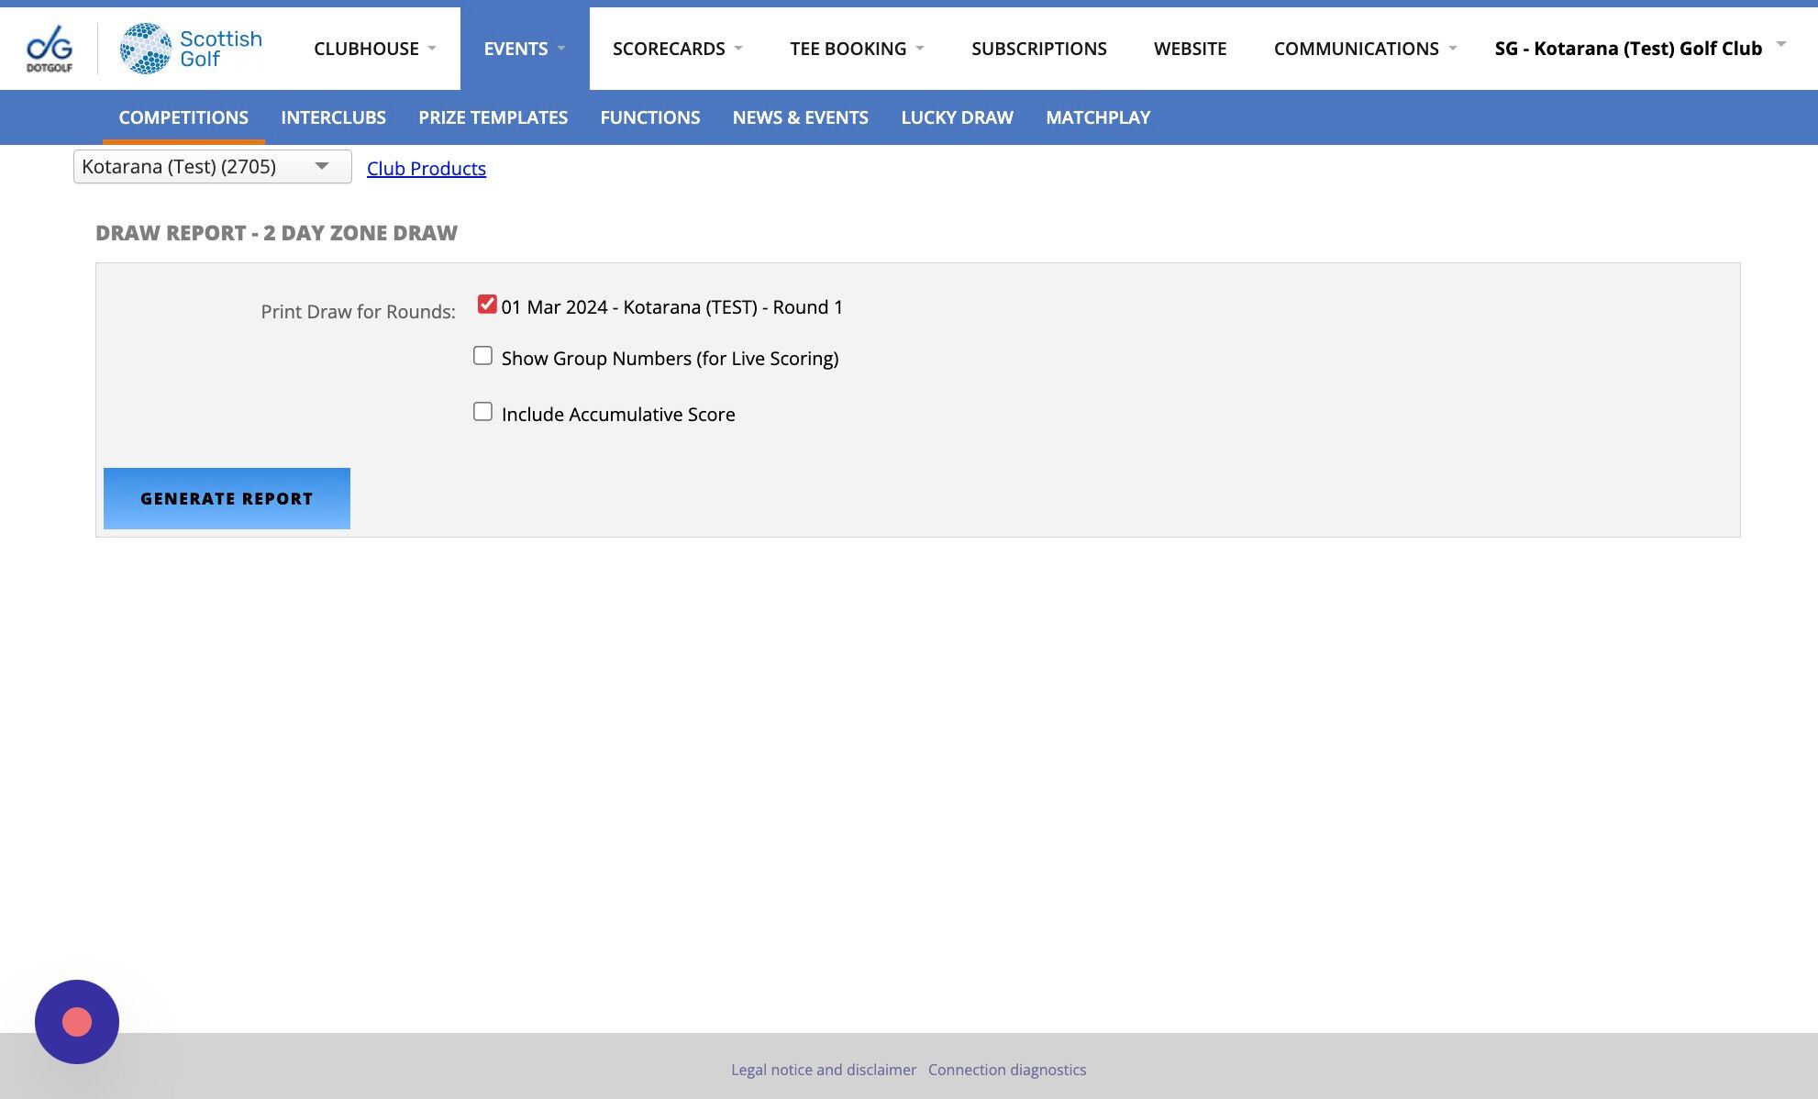Select the Lucky Draw tab
This screenshot has width=1818, height=1099.
(x=957, y=117)
